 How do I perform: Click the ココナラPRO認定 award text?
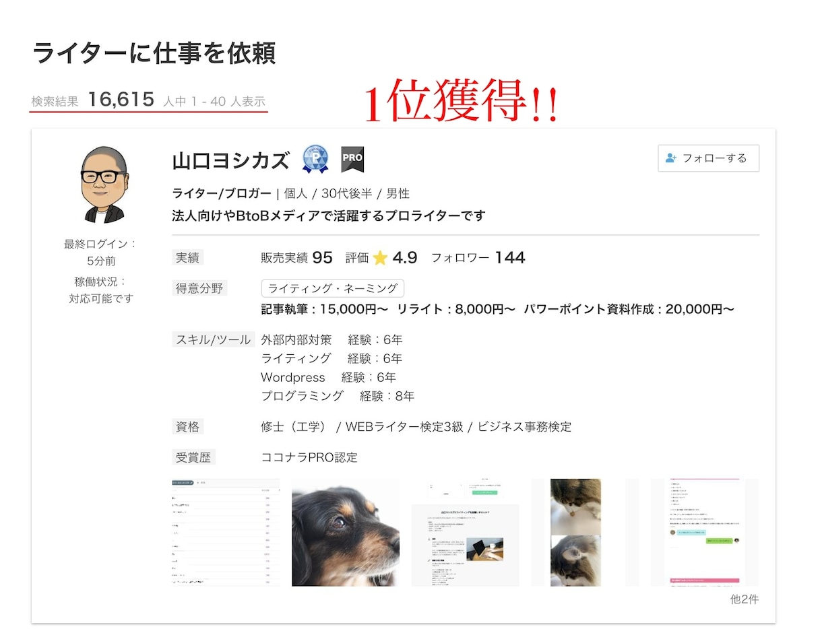[309, 458]
